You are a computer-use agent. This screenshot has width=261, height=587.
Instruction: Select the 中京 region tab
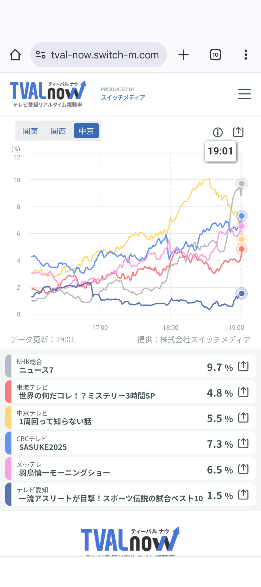click(86, 131)
